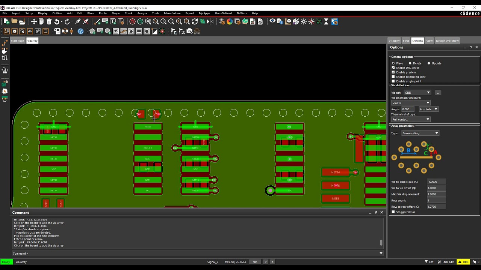The height and width of the screenshot is (270, 481).
Task: Open the Undo history dropdown arrow
Action: tap(61, 22)
